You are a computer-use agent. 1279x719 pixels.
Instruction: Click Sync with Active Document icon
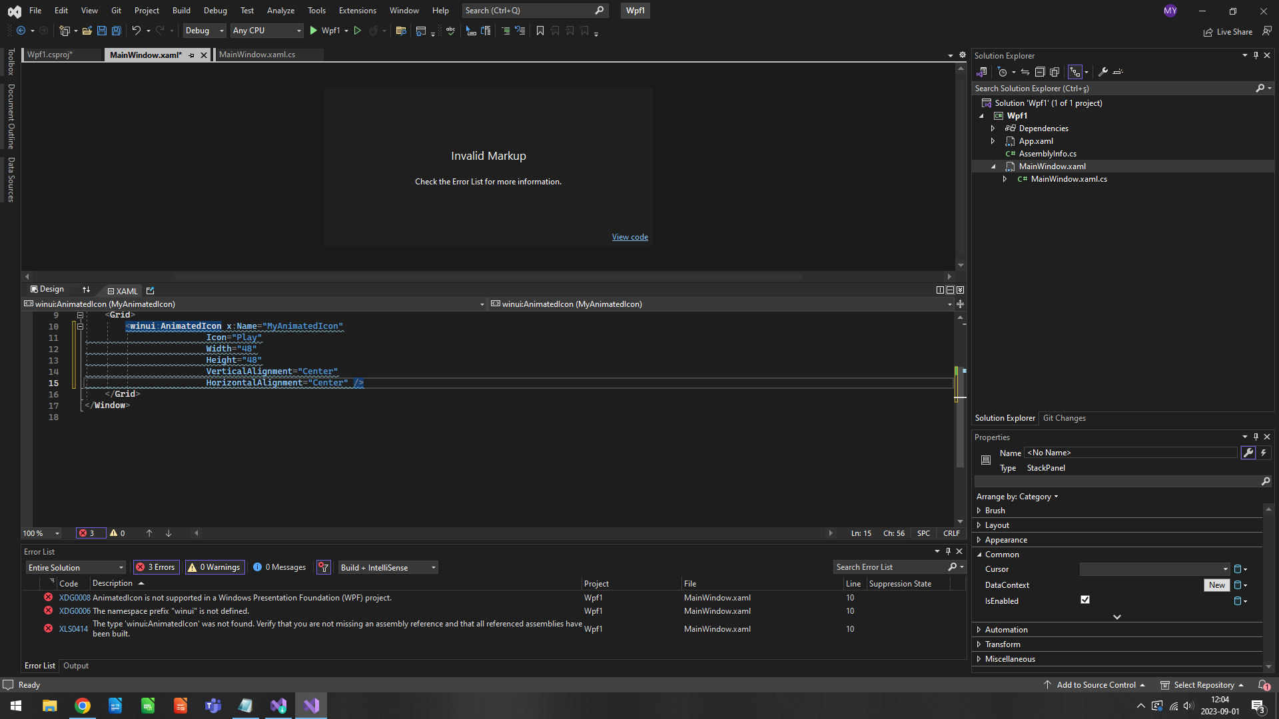(1025, 72)
